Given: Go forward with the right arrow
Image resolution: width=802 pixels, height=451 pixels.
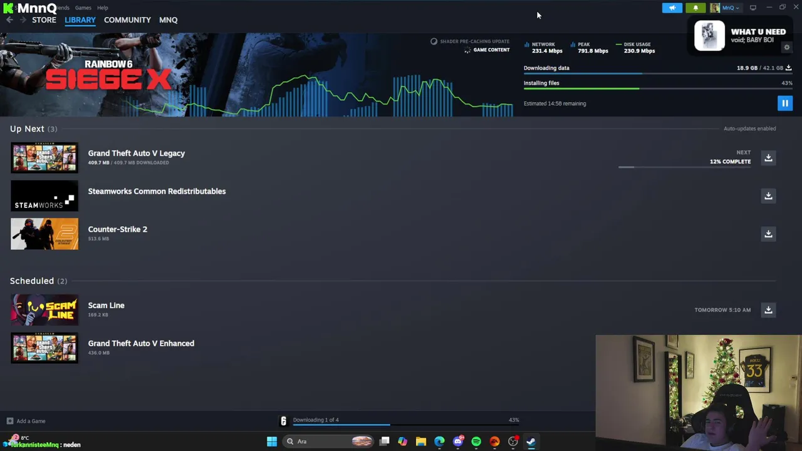Looking at the screenshot, I should (23, 20).
